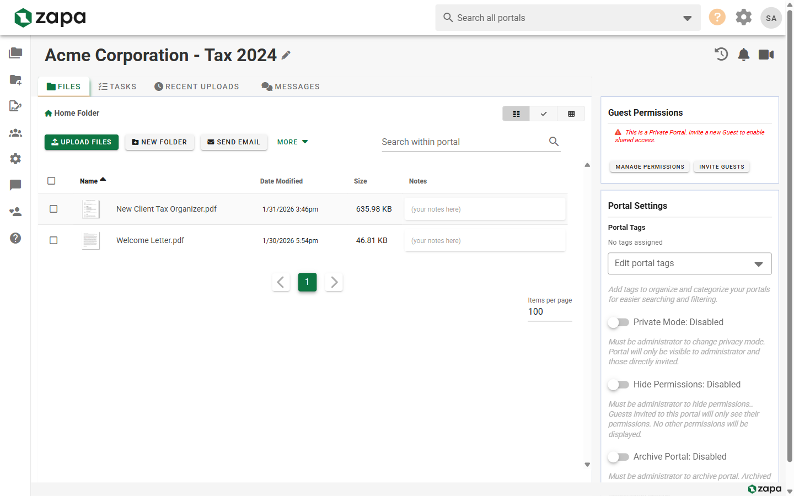Image resolution: width=794 pixels, height=496 pixels.
Task: Open the account manager person icon in sidebar
Action: pyautogui.click(x=15, y=212)
